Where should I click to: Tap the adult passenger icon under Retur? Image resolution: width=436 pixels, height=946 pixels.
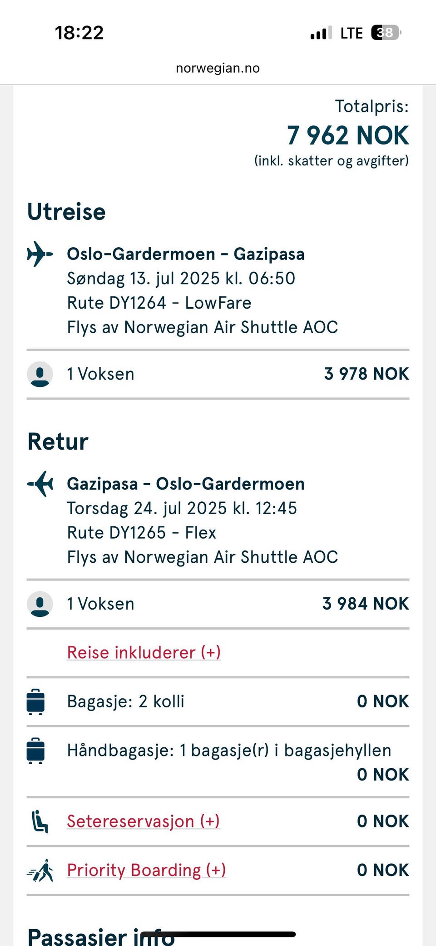(40, 604)
